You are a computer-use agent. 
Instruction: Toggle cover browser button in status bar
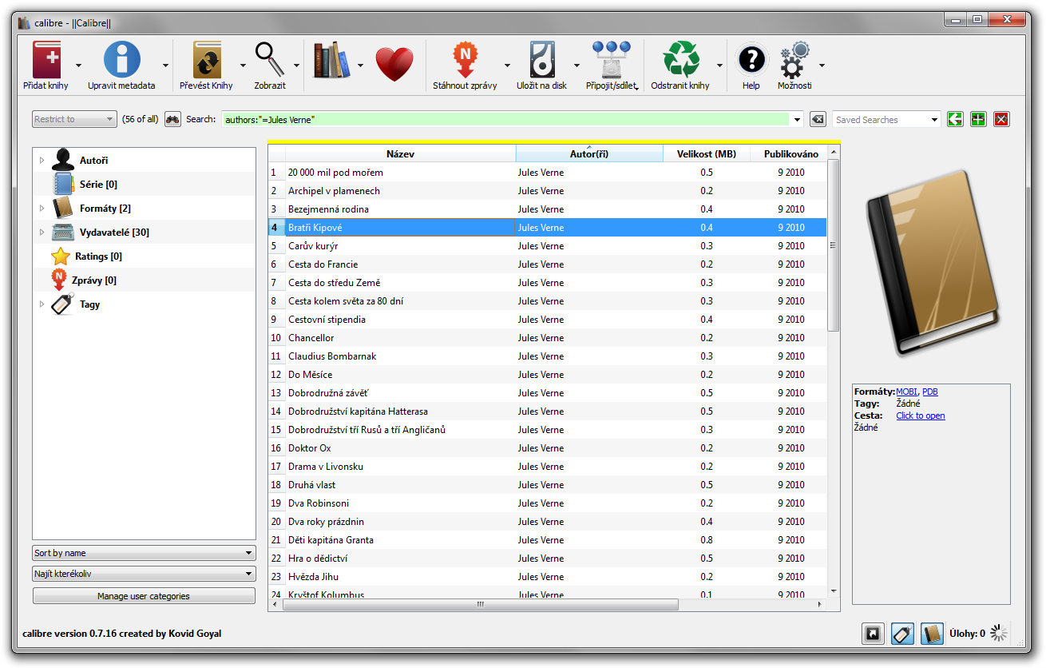(x=873, y=634)
